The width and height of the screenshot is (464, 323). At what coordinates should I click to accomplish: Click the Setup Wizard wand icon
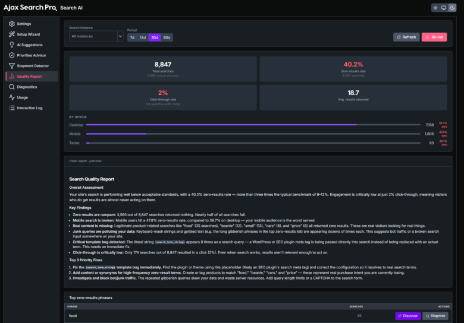coord(11,34)
